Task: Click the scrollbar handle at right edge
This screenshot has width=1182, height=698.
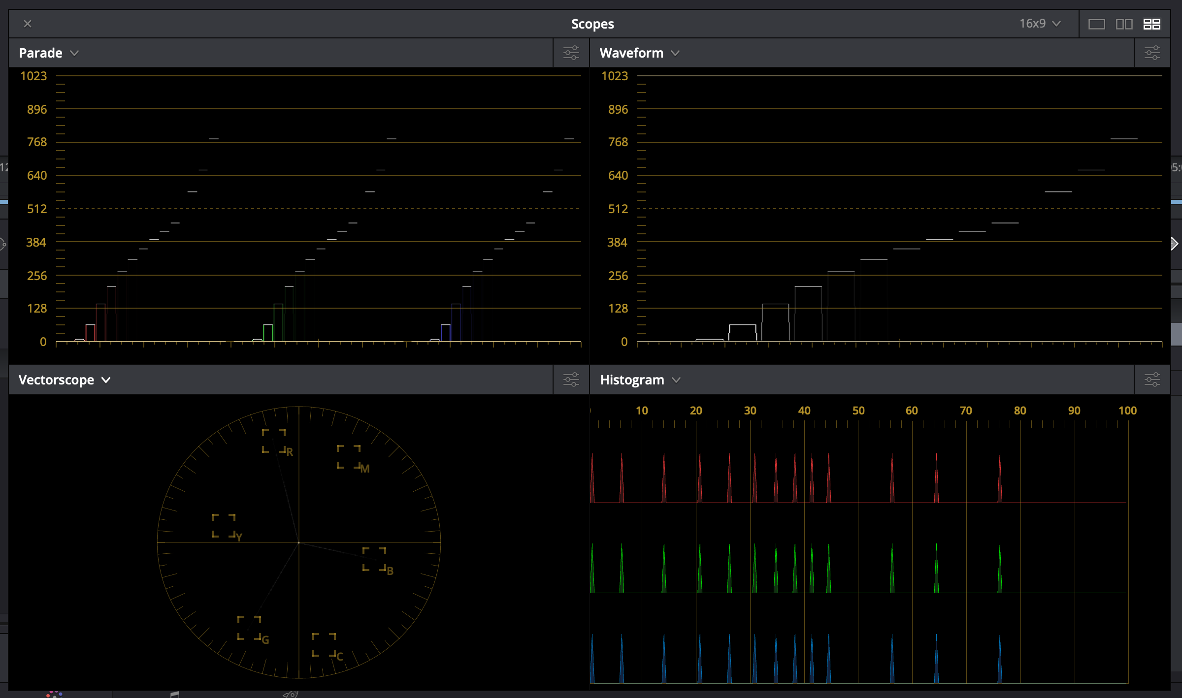Action: (x=1177, y=334)
